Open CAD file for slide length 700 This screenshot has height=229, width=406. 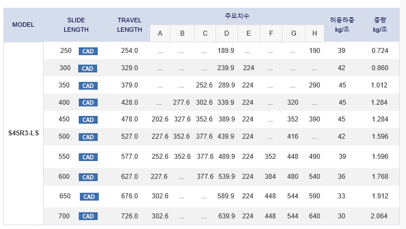coord(88,216)
